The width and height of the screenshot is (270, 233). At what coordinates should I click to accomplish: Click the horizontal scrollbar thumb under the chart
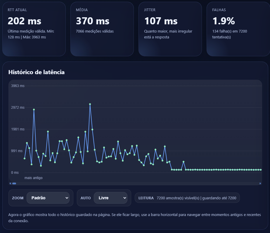14,183
